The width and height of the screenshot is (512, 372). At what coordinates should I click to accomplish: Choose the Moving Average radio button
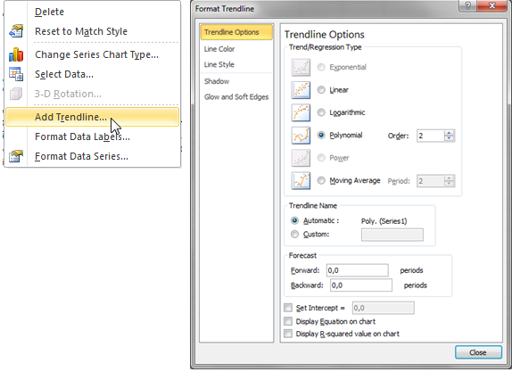[x=321, y=180]
